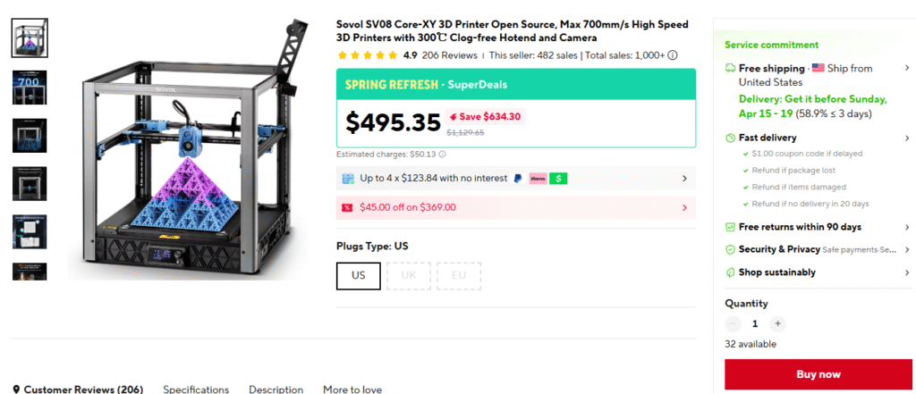Increase quantity with the plus button

[x=777, y=323]
